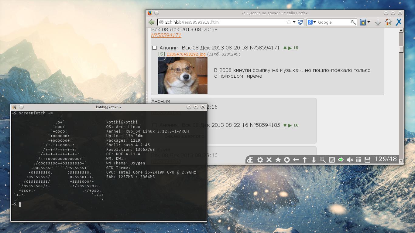Viewport: 415px width, 233px height.
Task: Reload the page in Firefox
Action: (x=300, y=22)
